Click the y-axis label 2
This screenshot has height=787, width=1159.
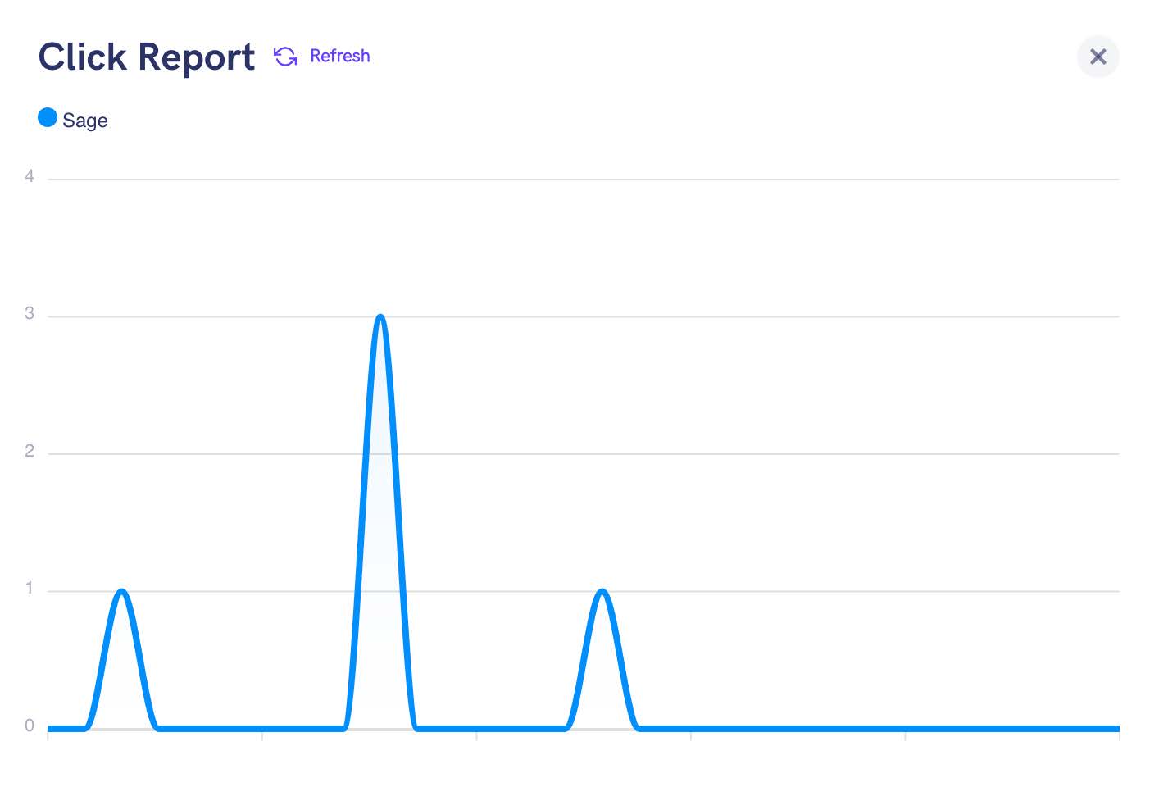[x=30, y=451]
